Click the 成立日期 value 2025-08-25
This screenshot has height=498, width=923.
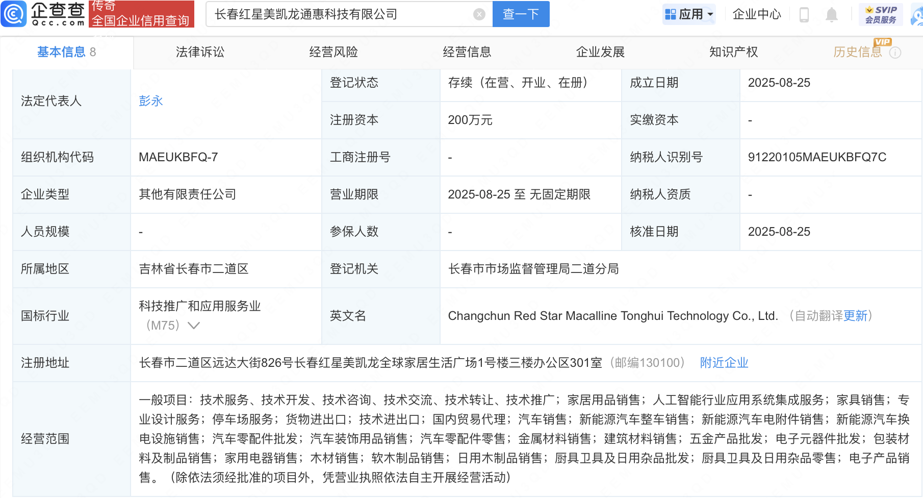pos(779,83)
